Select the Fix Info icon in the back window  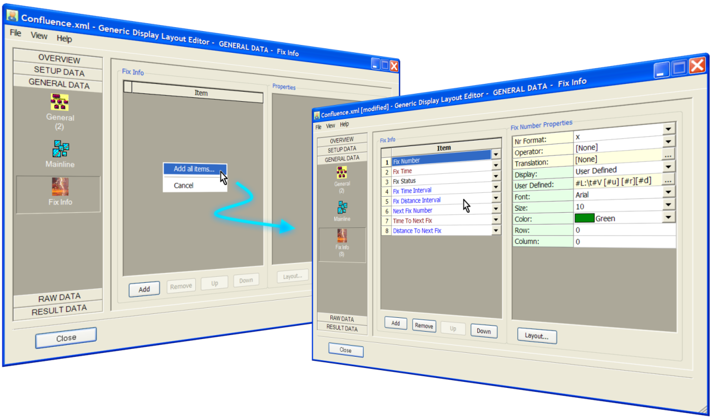(x=60, y=187)
